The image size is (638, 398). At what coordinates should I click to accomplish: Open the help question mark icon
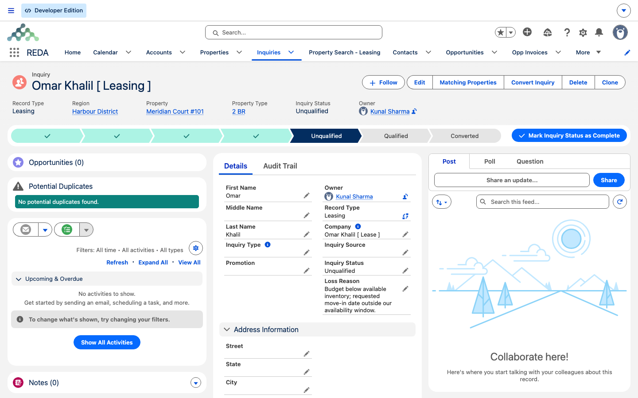pyautogui.click(x=567, y=32)
